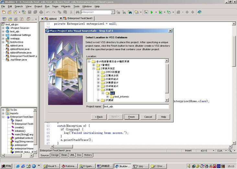Viewport: 237px width, 169px height.
Task: Click the zoom magnifier status bar icon
Action: pyautogui.click(x=230, y=151)
